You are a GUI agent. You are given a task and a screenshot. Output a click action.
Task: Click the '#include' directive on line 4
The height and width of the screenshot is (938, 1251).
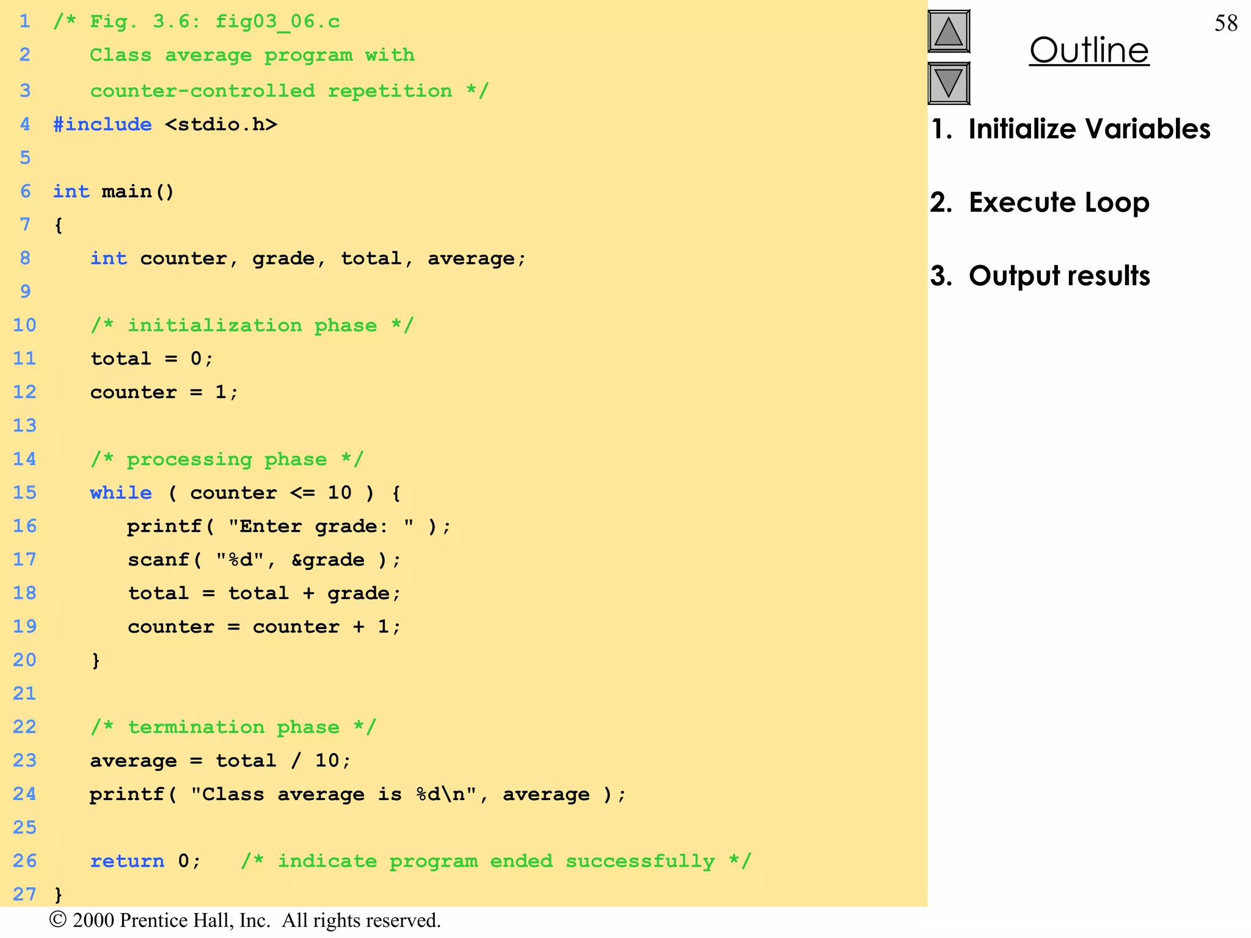[x=102, y=125]
